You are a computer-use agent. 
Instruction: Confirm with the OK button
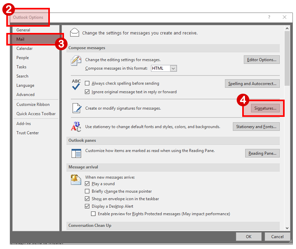[x=248, y=236]
